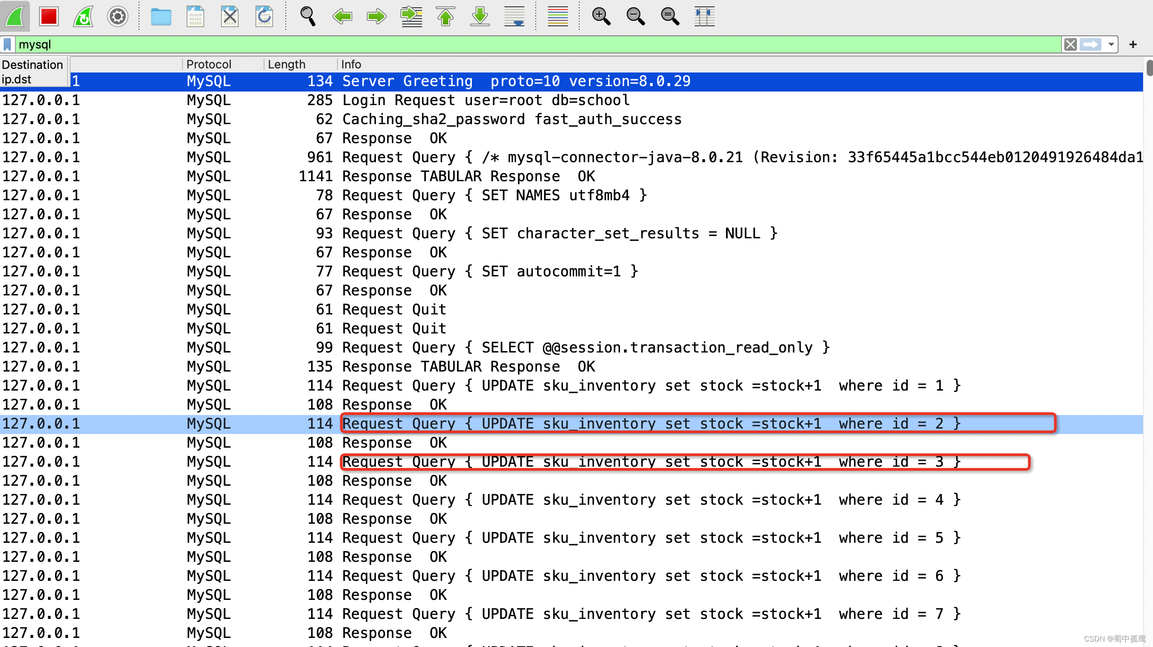This screenshot has width=1153, height=647.
Task: Select UPDATE query where id = 3
Action: [572, 462]
